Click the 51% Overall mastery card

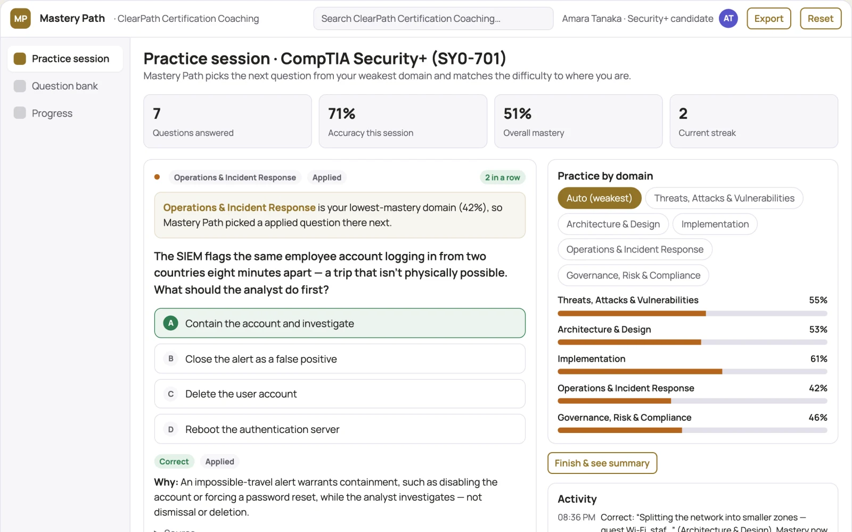click(x=578, y=121)
